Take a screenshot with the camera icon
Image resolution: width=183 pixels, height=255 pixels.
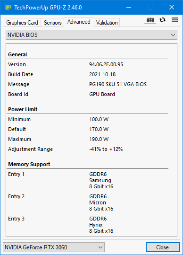pos(150,20)
